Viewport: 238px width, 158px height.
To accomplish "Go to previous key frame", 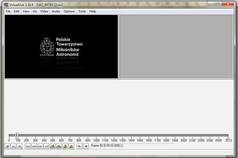I will pos(53,146).
